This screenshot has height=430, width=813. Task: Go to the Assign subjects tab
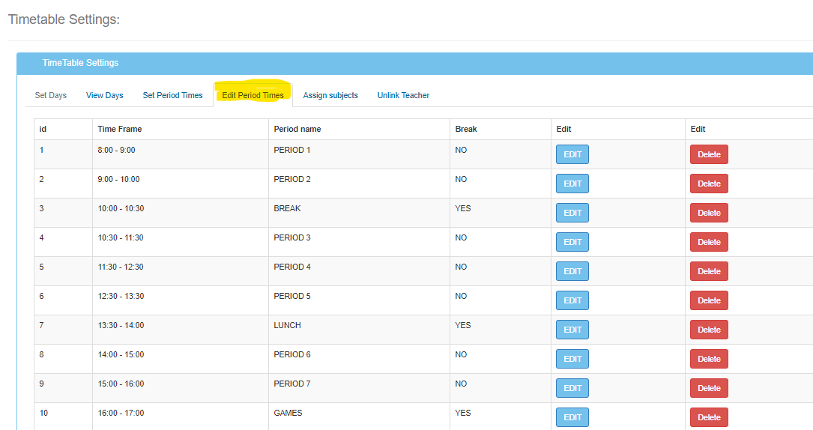tap(330, 95)
